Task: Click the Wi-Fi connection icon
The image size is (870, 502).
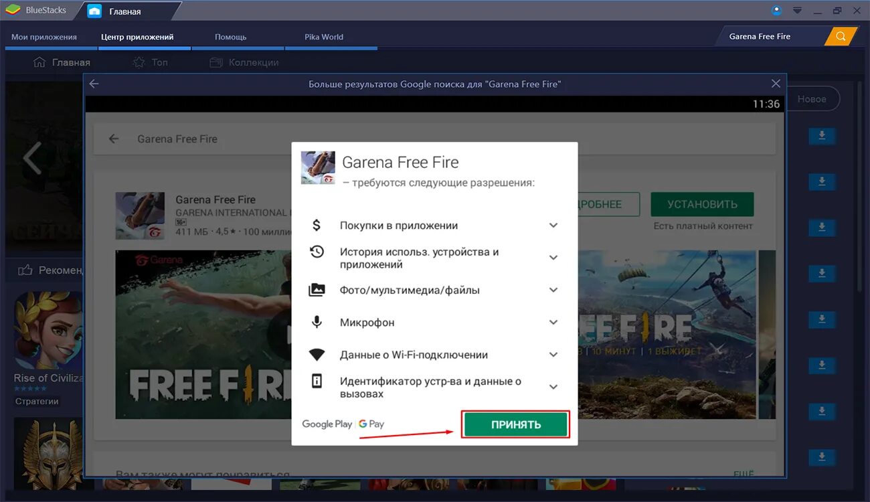Action: point(317,355)
